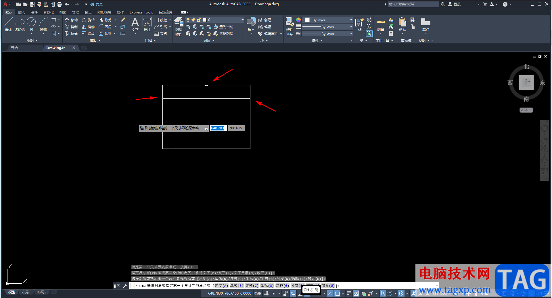The width and height of the screenshot is (552, 298).
Task: Toggle 2D object snap in status bar
Action: [337, 293]
